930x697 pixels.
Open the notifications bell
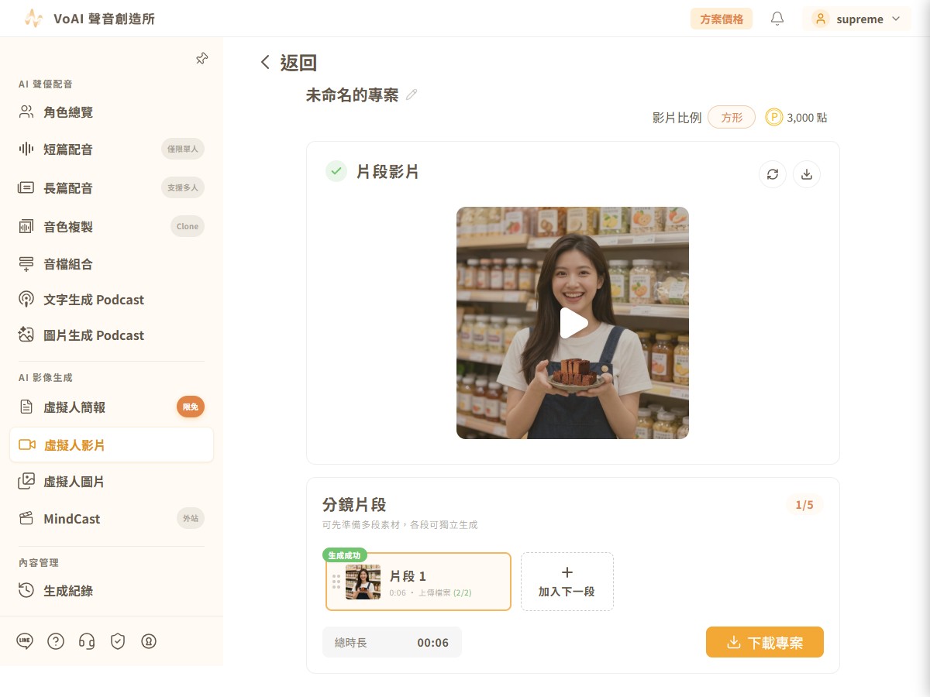tap(777, 19)
